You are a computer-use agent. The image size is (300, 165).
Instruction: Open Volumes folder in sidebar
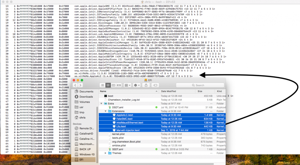tap(84, 102)
